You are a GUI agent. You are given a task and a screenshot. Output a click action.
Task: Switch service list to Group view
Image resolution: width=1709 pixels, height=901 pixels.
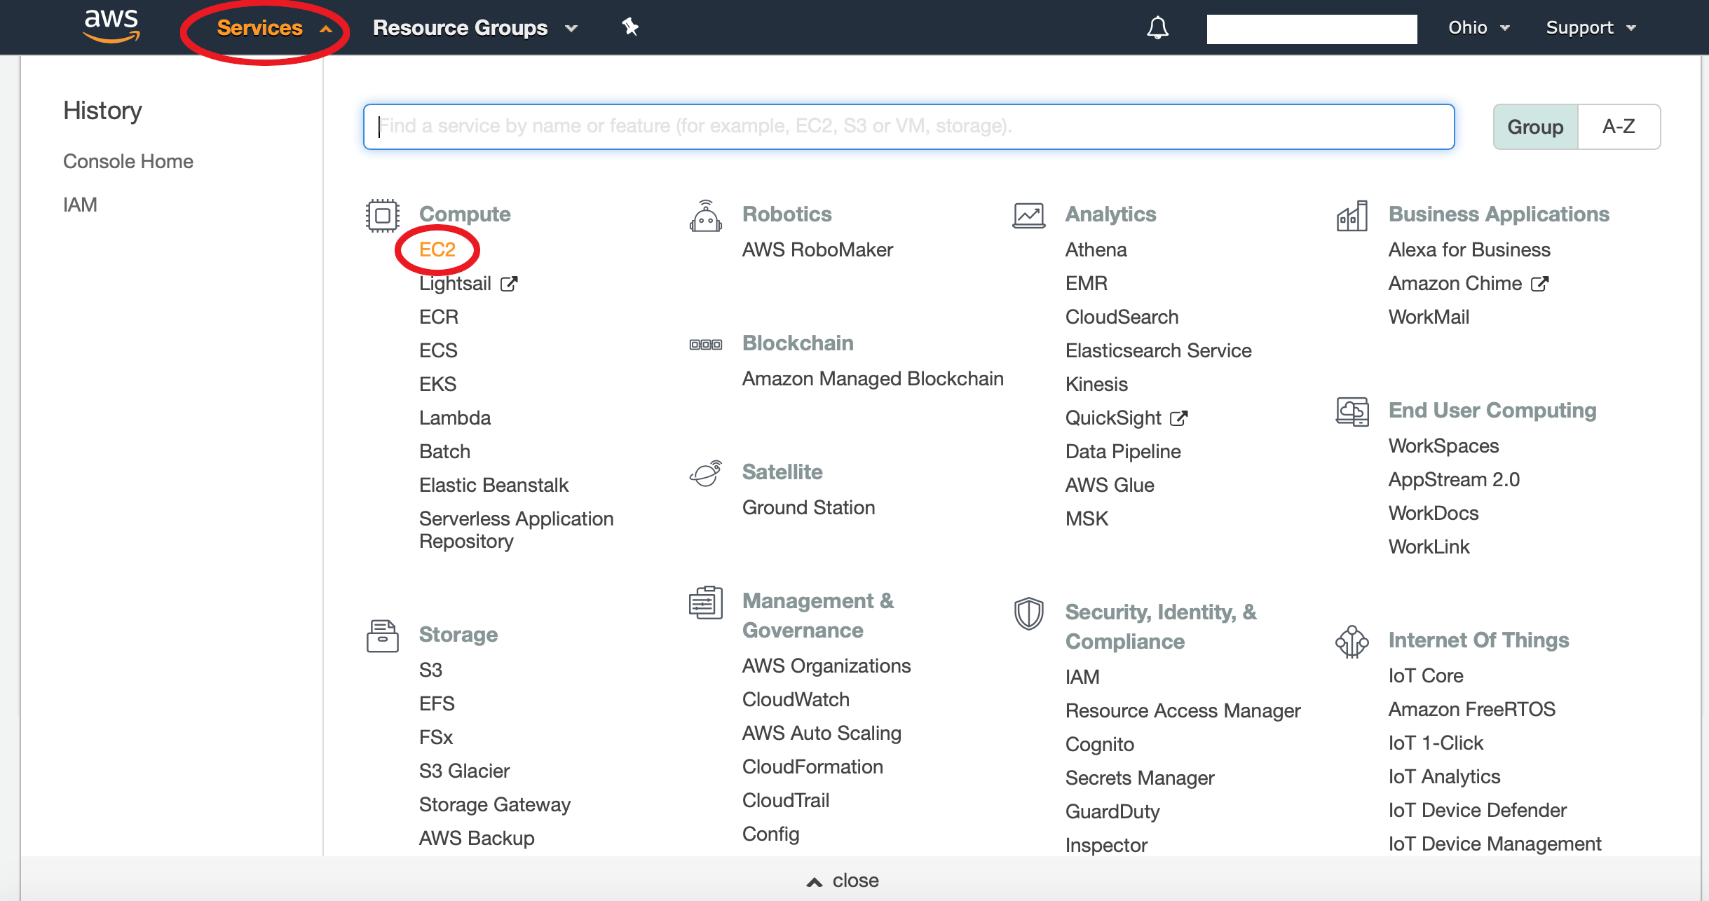pos(1535,127)
